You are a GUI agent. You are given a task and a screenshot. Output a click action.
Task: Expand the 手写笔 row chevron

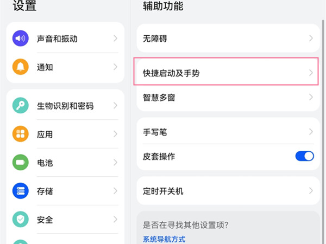pyautogui.click(x=311, y=132)
